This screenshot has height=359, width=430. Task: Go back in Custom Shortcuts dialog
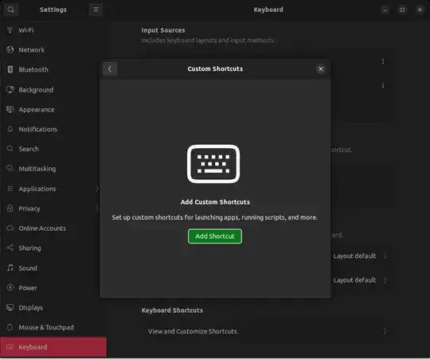[110, 68]
